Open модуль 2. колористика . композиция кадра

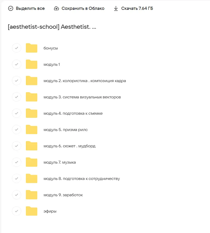click(85, 81)
